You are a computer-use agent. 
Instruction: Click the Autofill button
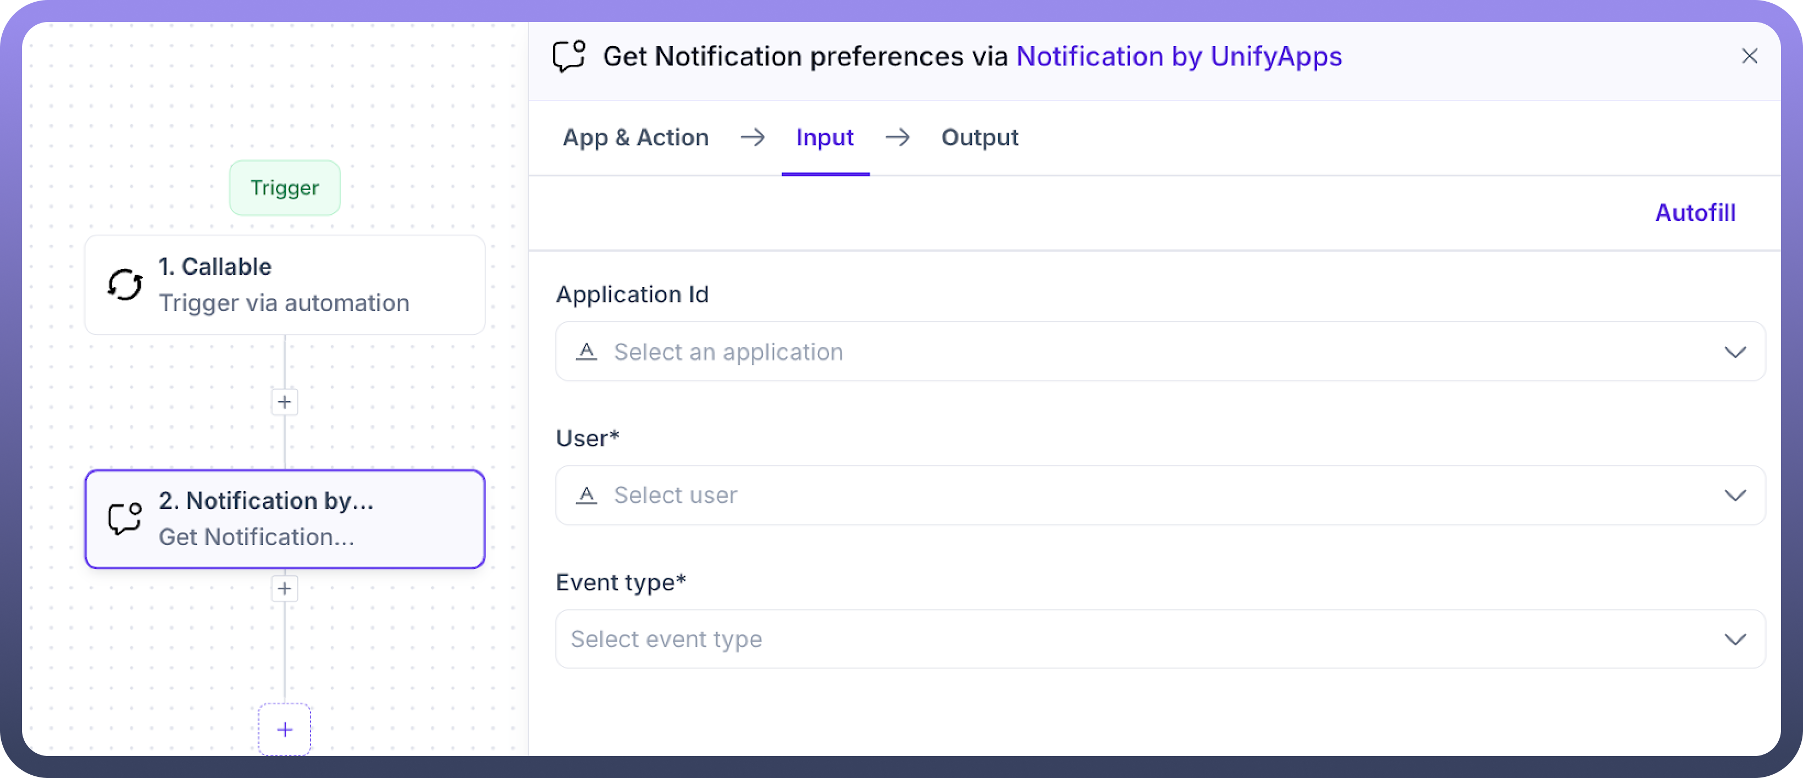click(x=1695, y=213)
